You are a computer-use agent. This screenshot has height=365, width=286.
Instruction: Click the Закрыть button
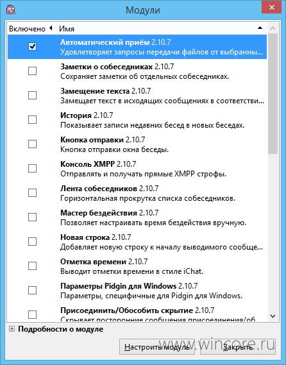238,347
